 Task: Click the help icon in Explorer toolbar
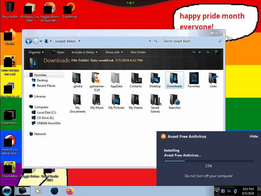tap(217, 52)
